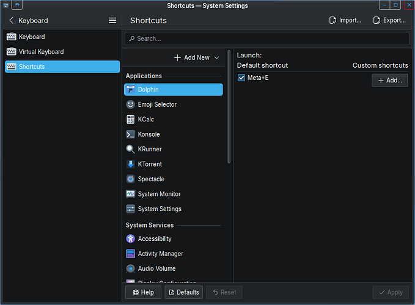The width and height of the screenshot is (415, 305).
Task: Click the pin-on-all-desktops title bar icon
Action: tap(17, 5)
